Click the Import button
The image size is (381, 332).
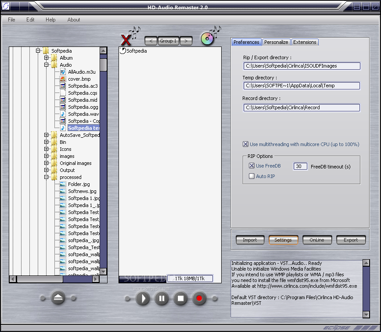(250, 240)
